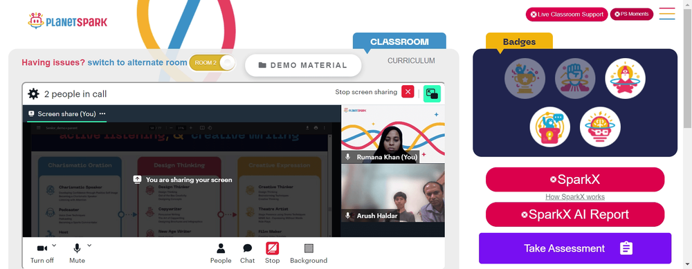Screen dimensions: 692x269
Task: Open call settings gear icon
Action: pyautogui.click(x=33, y=93)
